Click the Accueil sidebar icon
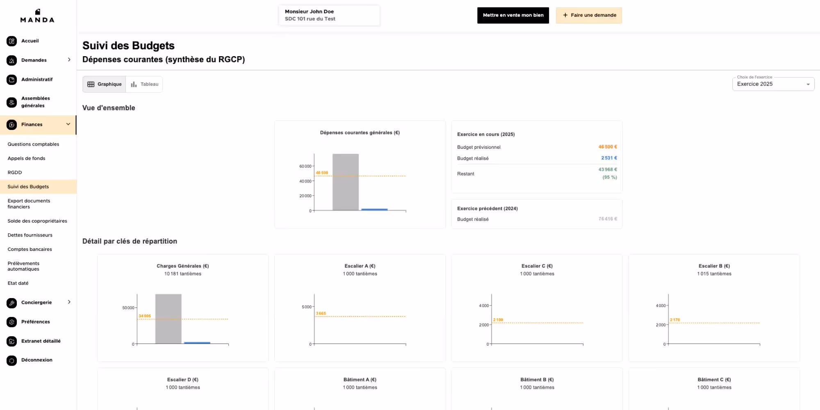 click(x=12, y=41)
